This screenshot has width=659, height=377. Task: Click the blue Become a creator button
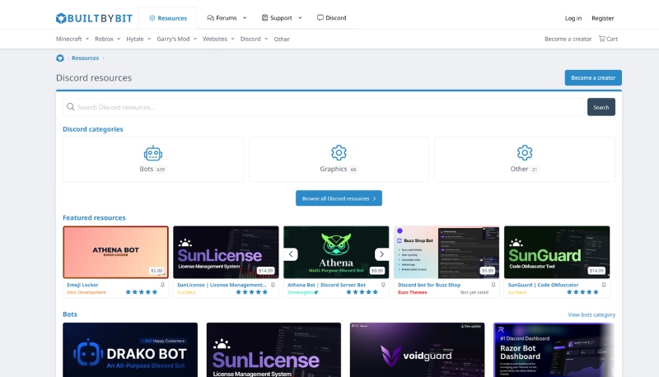[593, 77]
